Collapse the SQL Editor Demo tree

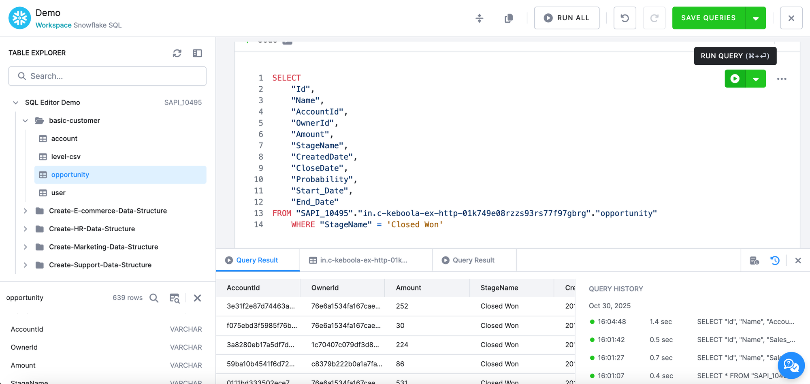click(15, 102)
